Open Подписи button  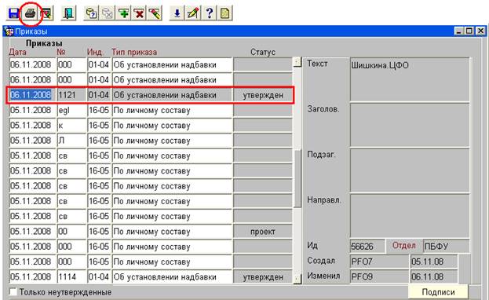[438, 292]
